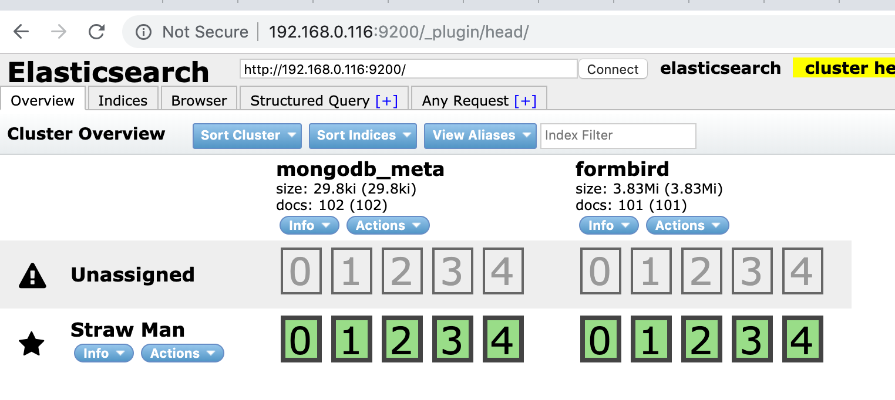
Task: Reload the page
Action: (x=96, y=32)
